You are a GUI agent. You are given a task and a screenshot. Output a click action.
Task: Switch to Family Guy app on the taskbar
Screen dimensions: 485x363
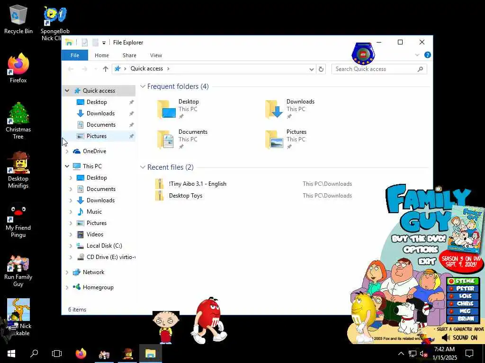pyautogui.click(x=104, y=354)
